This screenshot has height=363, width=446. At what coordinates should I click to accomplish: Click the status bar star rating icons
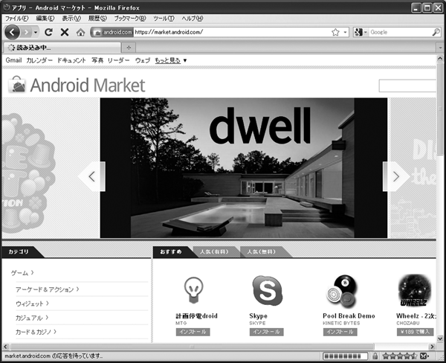click(400, 356)
